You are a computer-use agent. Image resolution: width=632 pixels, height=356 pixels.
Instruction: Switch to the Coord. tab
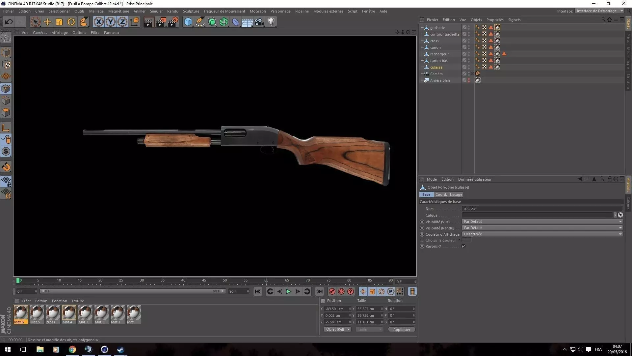click(x=441, y=194)
